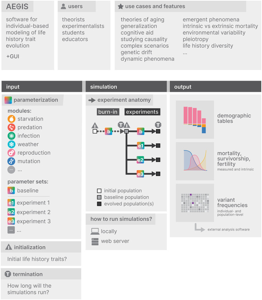The width and height of the screenshot is (262, 300).
Task: Open the demographic tables bar chart thumbnail
Action: (x=195, y=119)
